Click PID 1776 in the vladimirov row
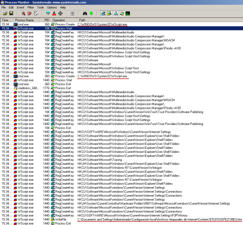243x225 pixels. click(46, 88)
